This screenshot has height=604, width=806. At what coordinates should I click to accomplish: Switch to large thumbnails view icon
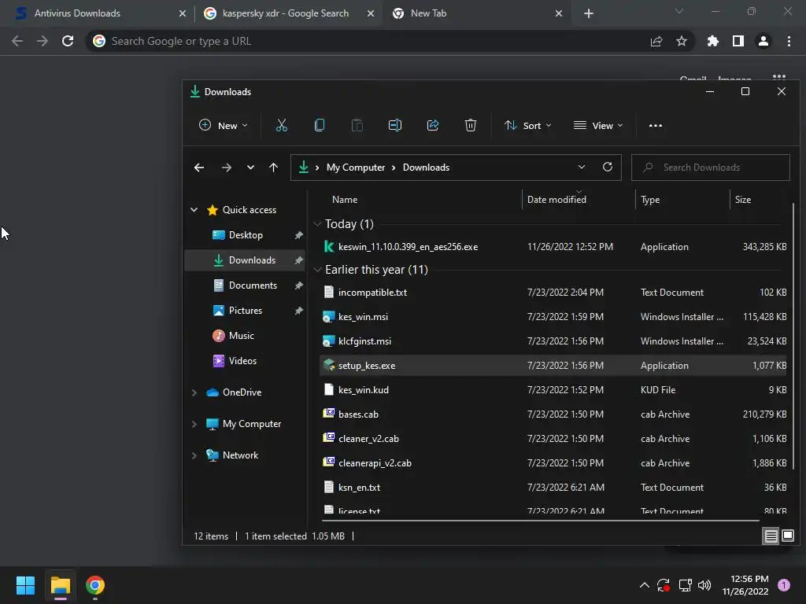point(788,536)
